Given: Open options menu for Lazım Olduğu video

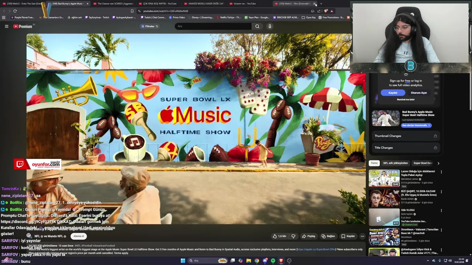Looking at the screenshot, I should pyautogui.click(x=441, y=172).
